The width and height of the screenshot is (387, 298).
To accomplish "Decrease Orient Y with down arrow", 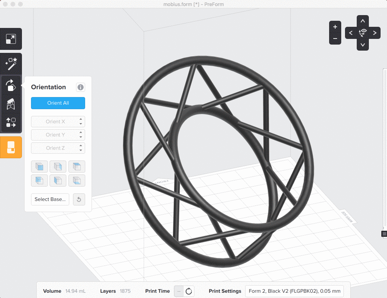I will click(x=81, y=137).
